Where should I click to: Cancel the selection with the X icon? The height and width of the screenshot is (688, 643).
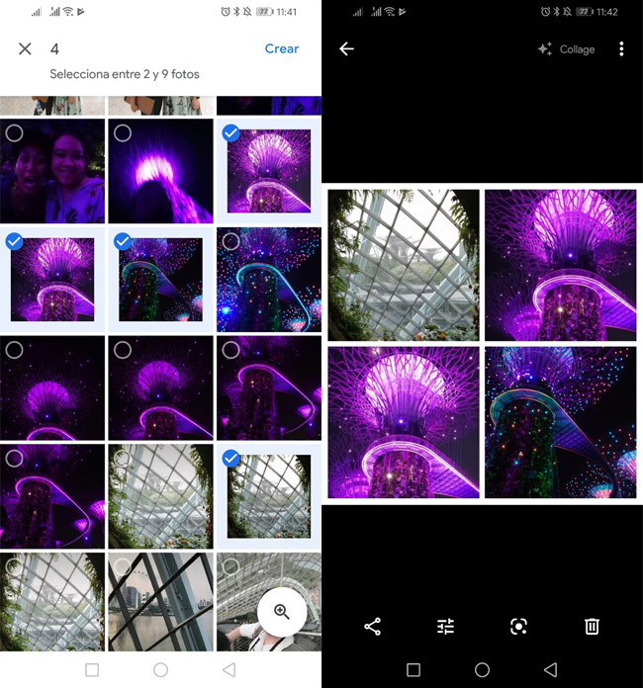click(25, 48)
